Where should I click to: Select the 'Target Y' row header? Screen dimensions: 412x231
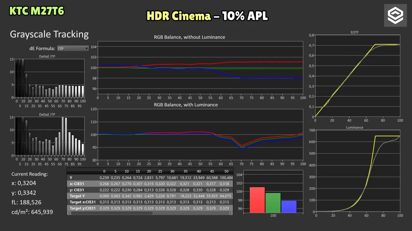click(x=77, y=196)
